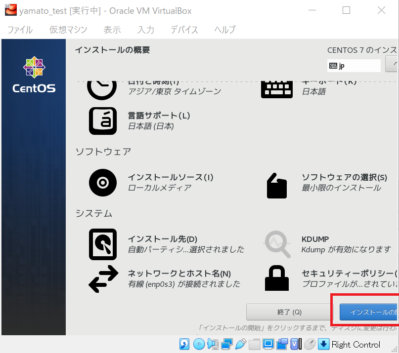Image resolution: width=399 pixels, height=353 pixels.
Task: Click the mouse integration status icon
Action: click(310, 344)
